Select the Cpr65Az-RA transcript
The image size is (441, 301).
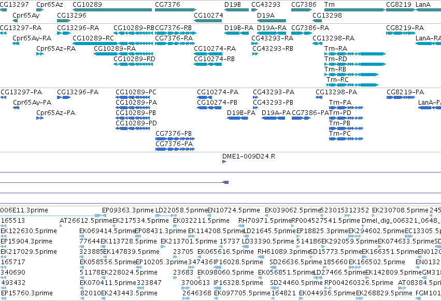(x=40, y=54)
